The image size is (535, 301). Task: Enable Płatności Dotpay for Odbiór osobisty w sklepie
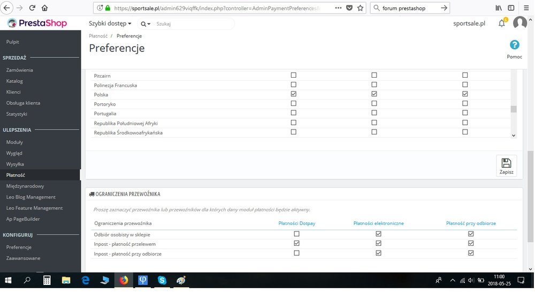(296, 234)
